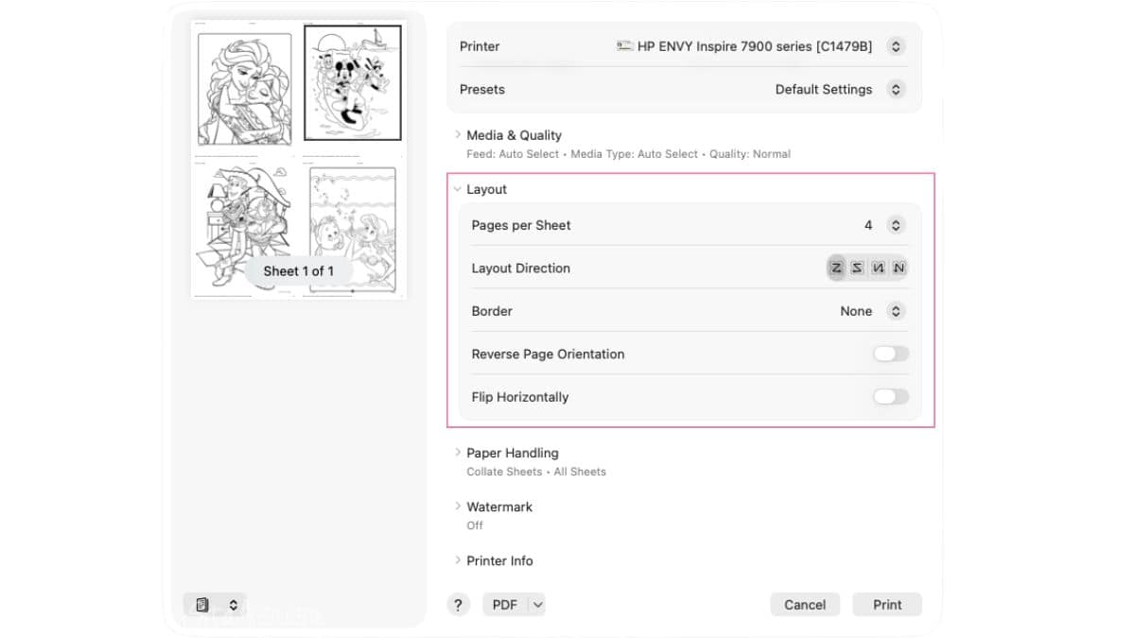The height and width of the screenshot is (638, 1135).
Task: Select the Little Mermaid coloring page thumbnail
Action: [x=353, y=230]
